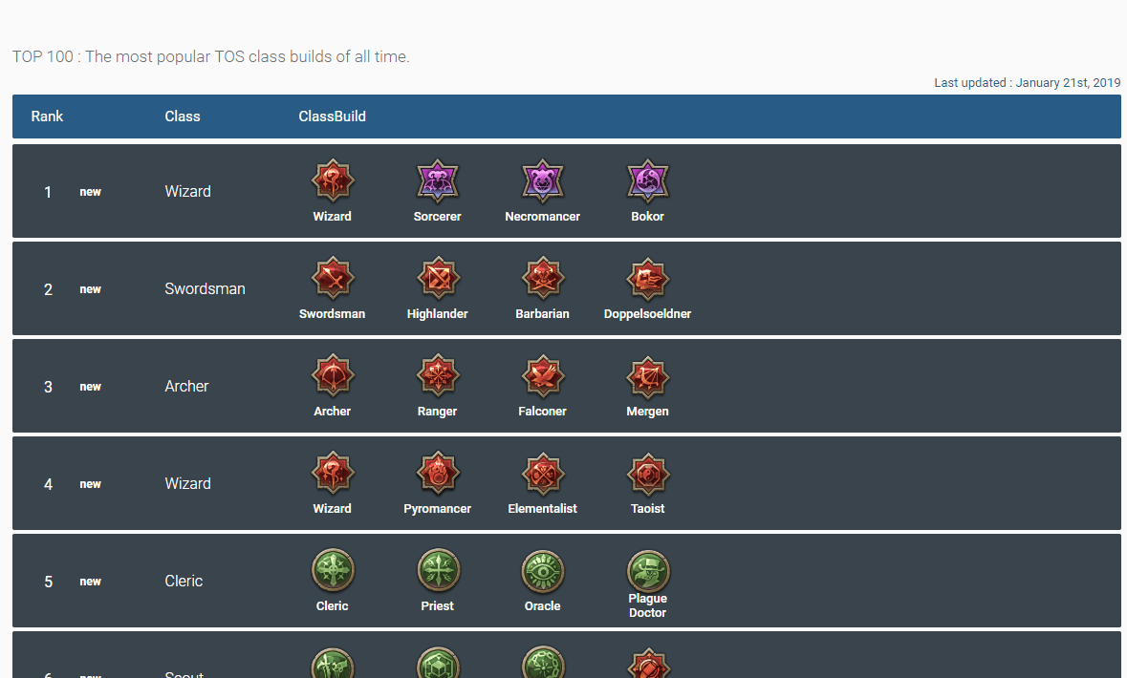The image size is (1127, 678).
Task: Open the Necromancer class icon
Action: click(x=542, y=180)
